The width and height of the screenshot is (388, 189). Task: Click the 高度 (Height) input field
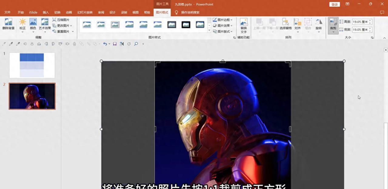(x=360, y=22)
